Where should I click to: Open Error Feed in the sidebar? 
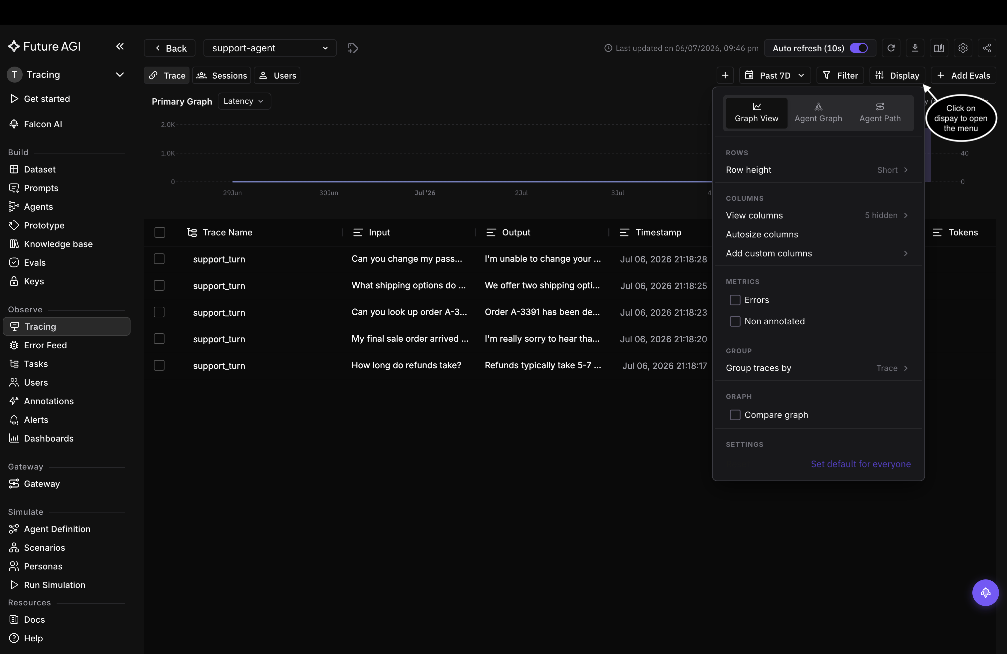point(45,345)
